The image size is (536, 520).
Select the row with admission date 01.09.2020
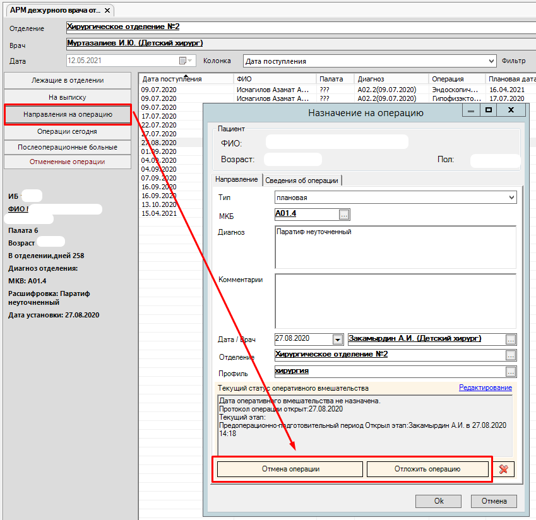click(x=159, y=151)
